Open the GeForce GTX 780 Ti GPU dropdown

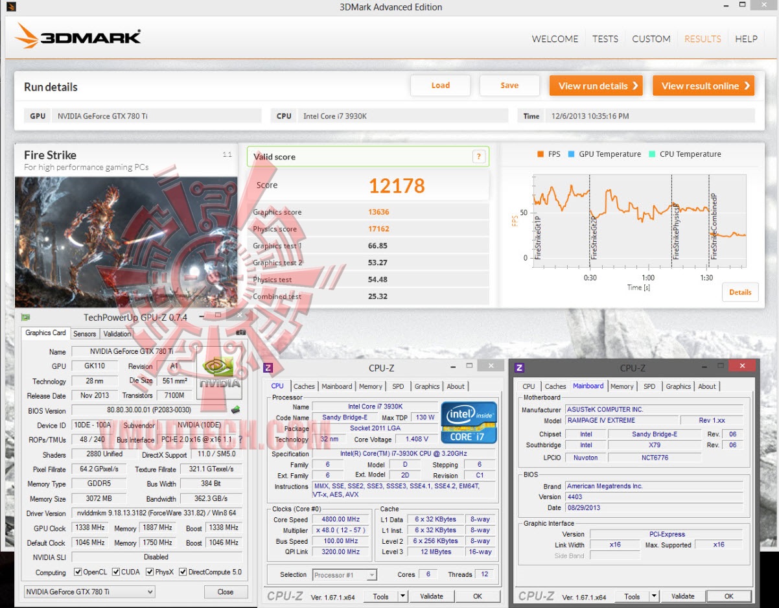click(89, 592)
